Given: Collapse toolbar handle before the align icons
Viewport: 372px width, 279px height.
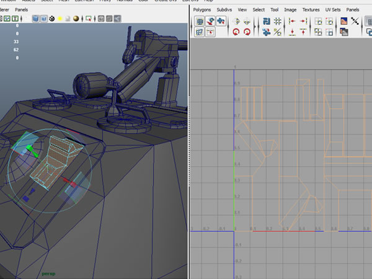Looking at the screenshot, I should [x=285, y=26].
